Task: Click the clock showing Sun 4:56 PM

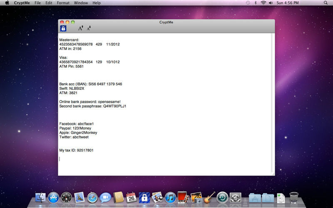Action: (x=287, y=3)
